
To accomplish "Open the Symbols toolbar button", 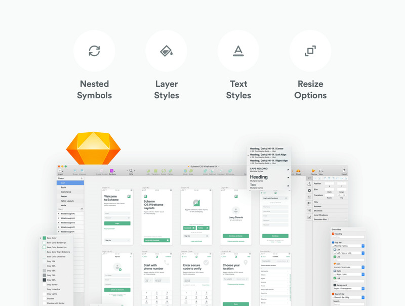I will (112, 171).
